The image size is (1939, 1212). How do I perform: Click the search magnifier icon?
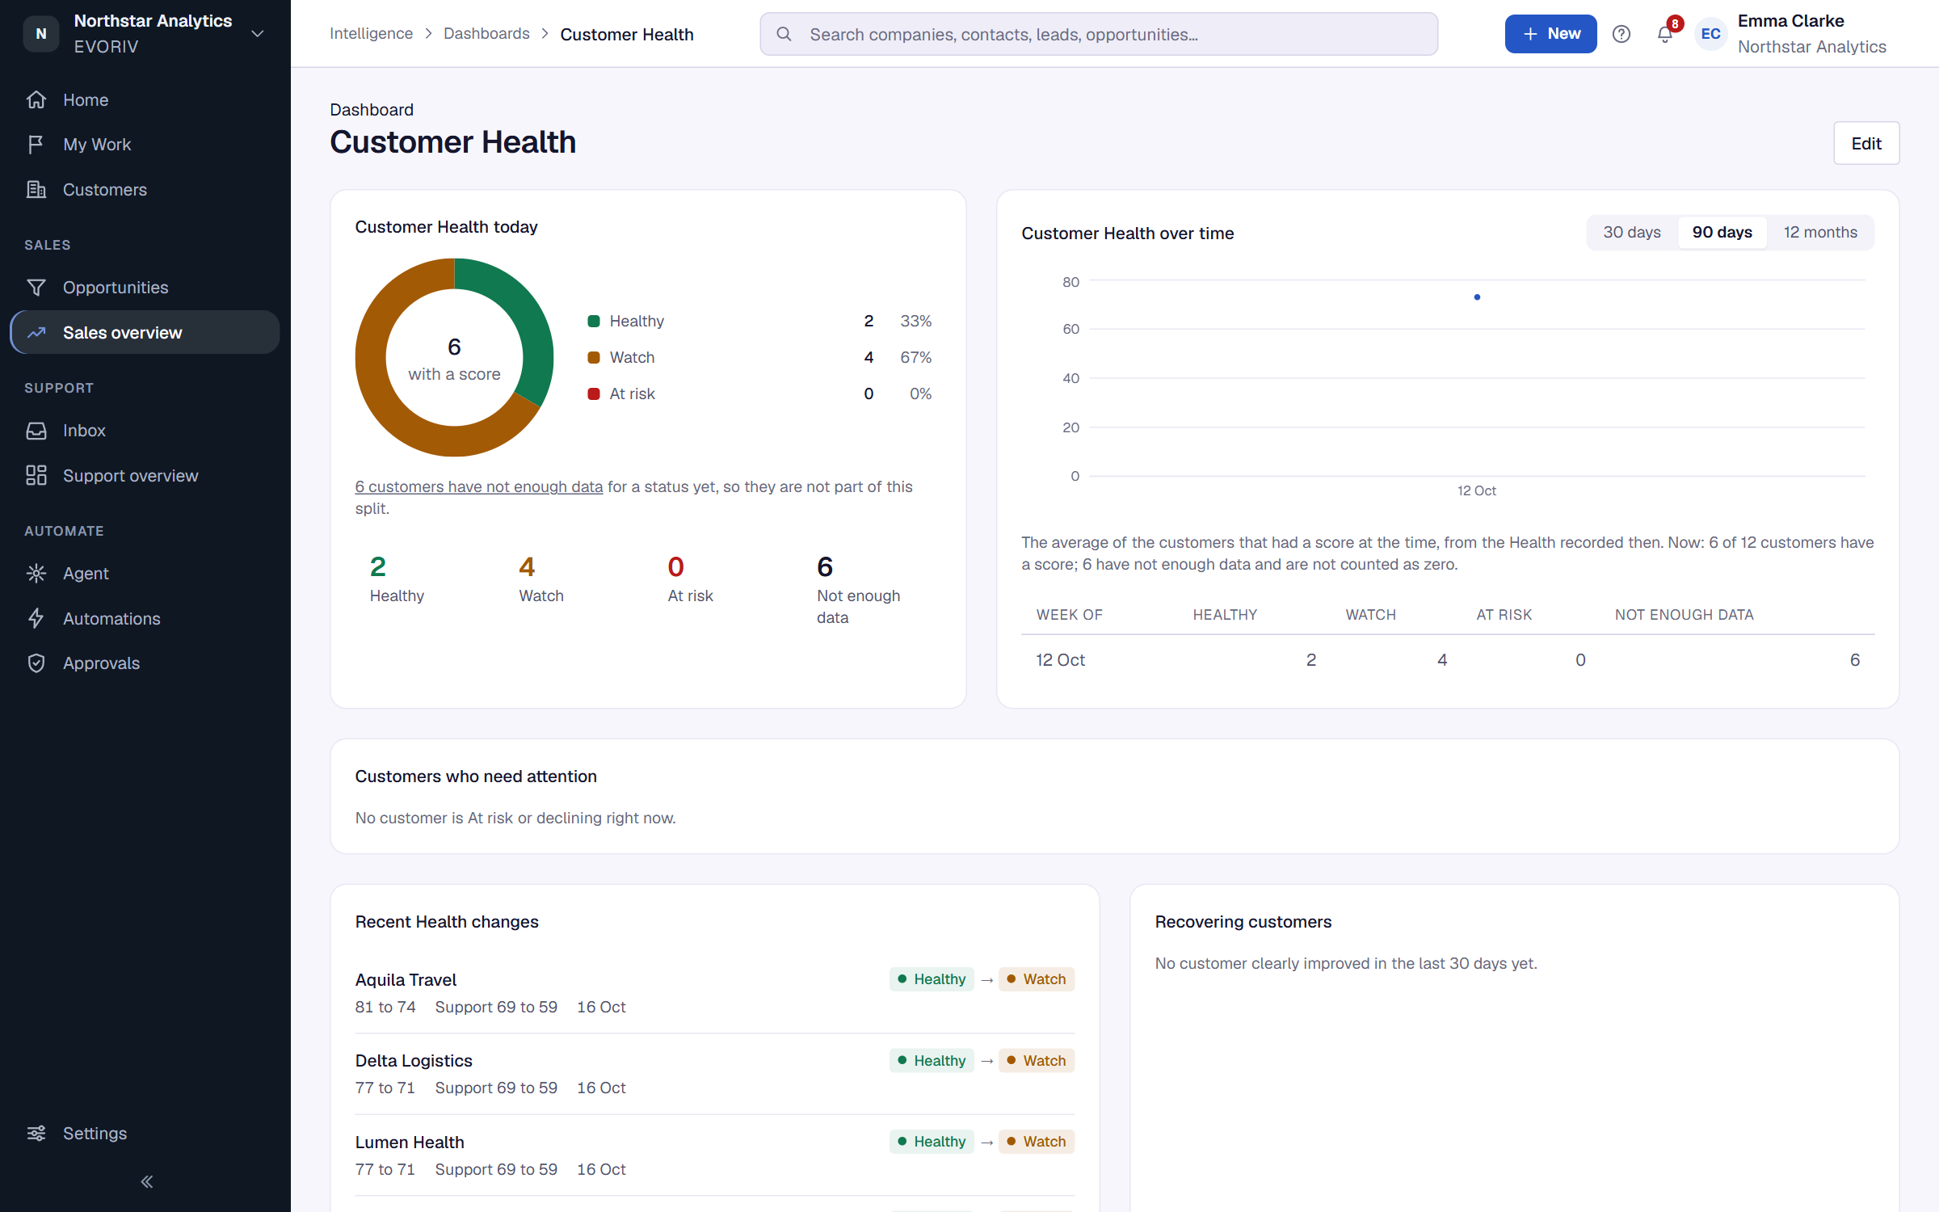pos(784,34)
